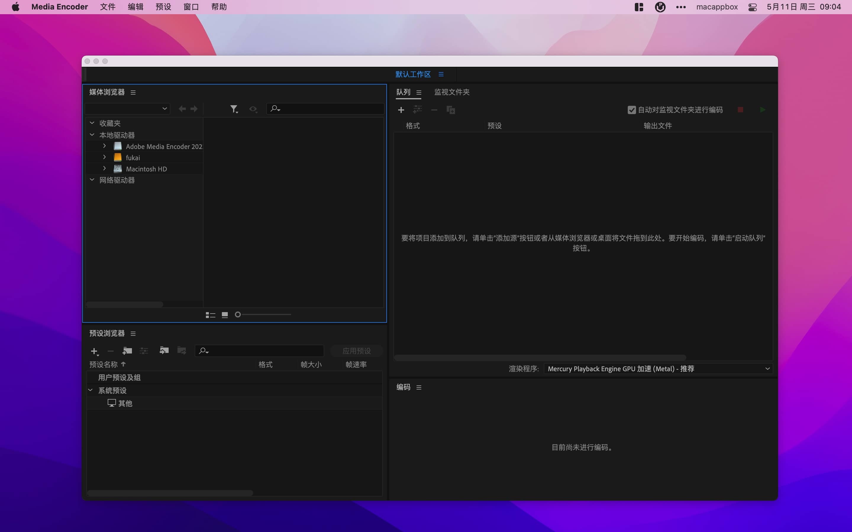Open the 窗口 menu
The image size is (852, 532).
tap(191, 7)
